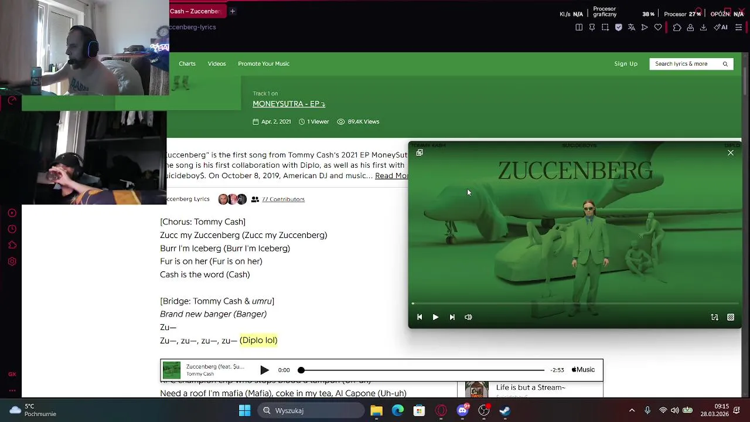Screen dimensions: 750x422
Task: Open File Explorer from the taskbar
Action: [376, 410]
